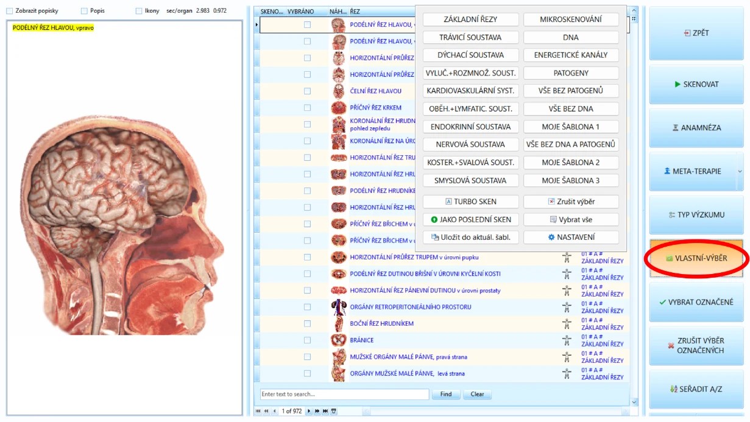
Task: Select the NERVOVÁ SOUSTAVA category
Action: [x=471, y=145]
